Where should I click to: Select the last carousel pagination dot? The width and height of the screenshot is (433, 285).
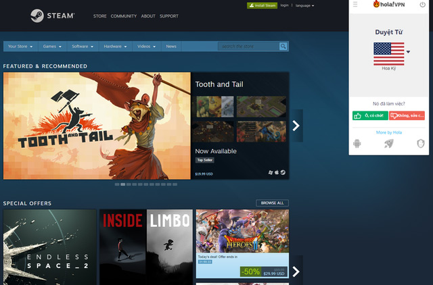click(175, 184)
